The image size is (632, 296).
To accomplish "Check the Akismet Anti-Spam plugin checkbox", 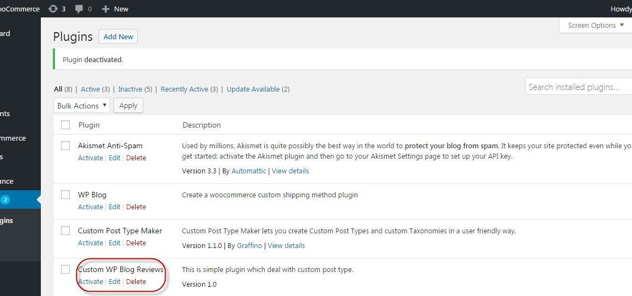I will 65,146.
